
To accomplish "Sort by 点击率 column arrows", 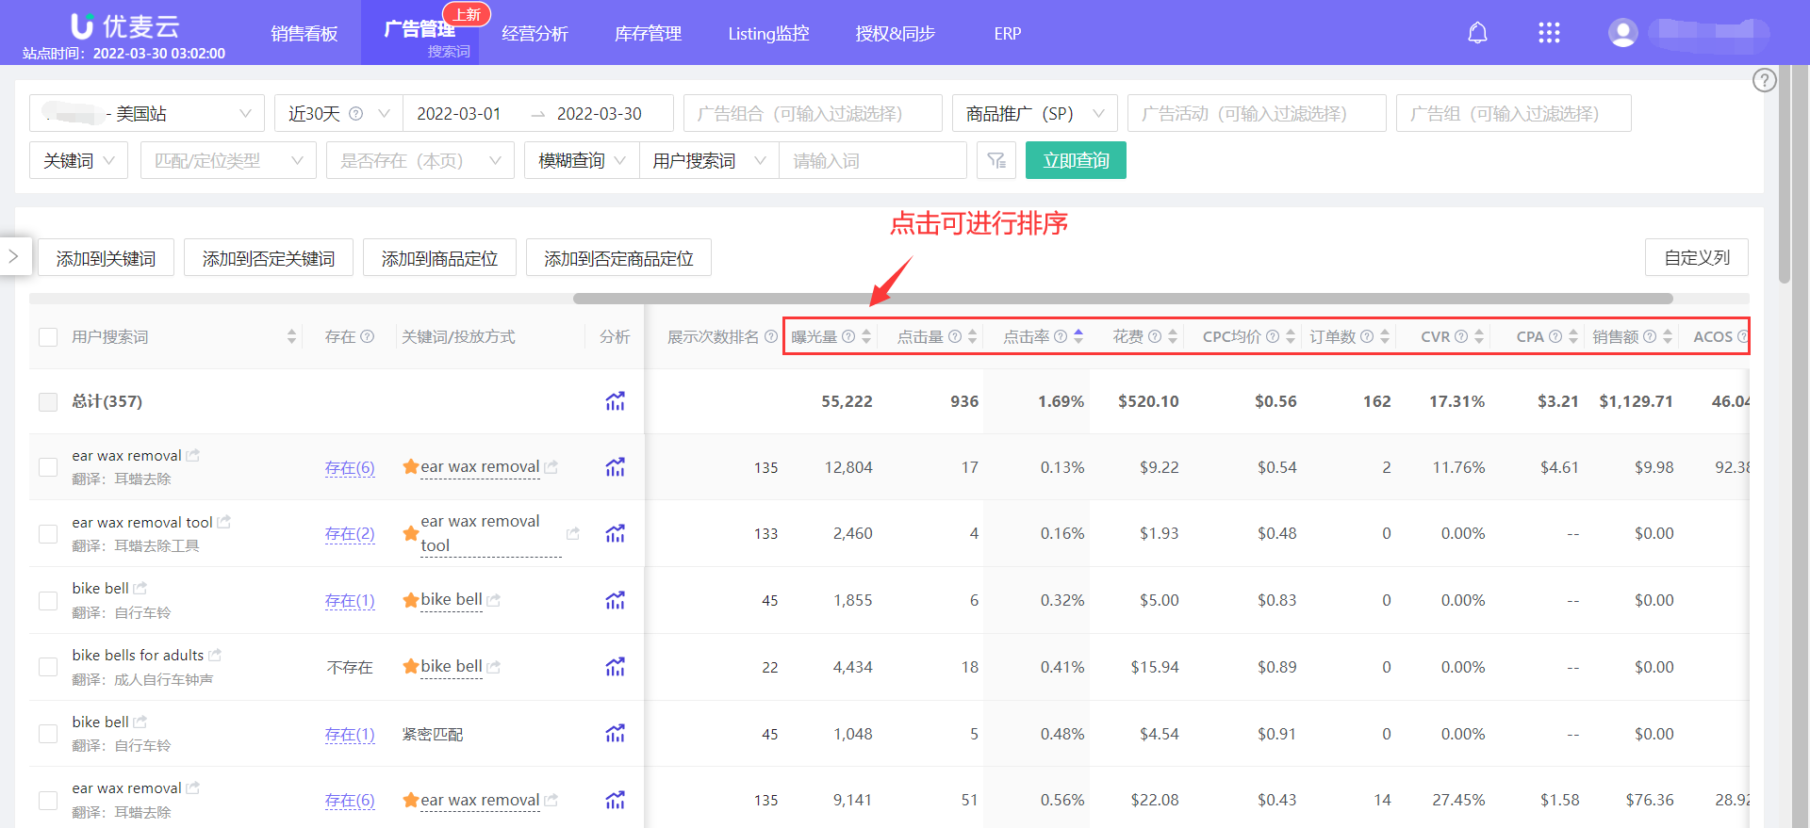I will coord(1078,336).
